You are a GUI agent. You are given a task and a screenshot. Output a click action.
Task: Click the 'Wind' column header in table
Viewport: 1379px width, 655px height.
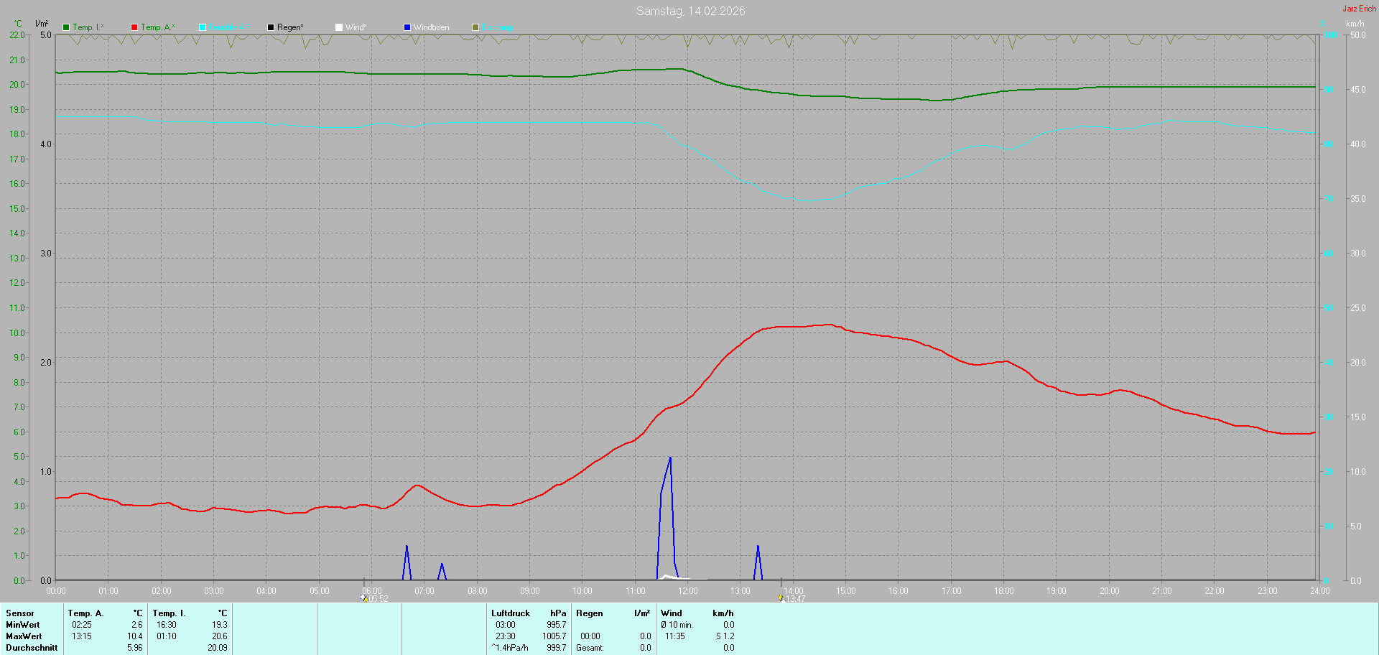672,613
